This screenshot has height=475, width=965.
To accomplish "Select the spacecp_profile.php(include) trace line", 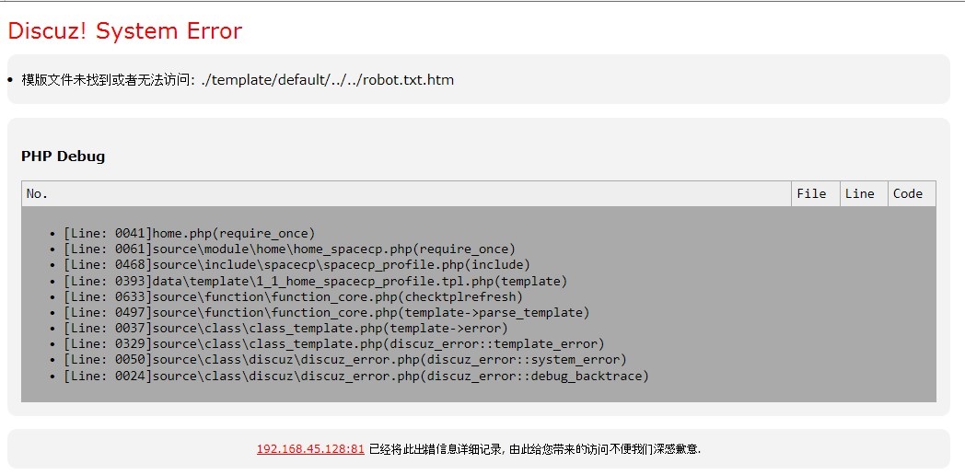I will pos(296,264).
